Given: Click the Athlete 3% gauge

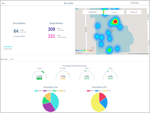Looking at the screenshot, I should (x=87, y=75).
